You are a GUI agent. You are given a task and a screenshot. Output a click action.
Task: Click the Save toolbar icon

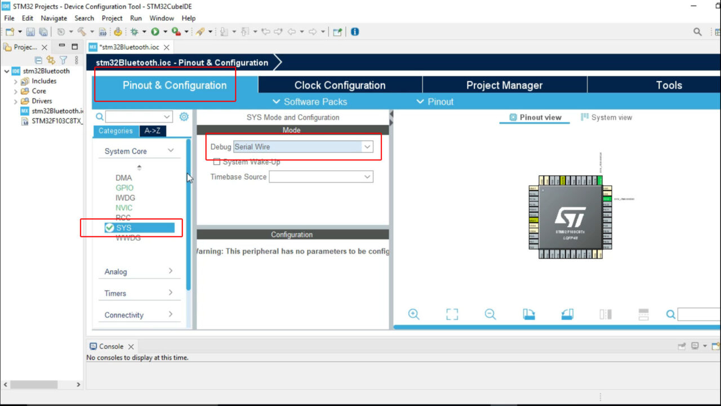(x=30, y=32)
